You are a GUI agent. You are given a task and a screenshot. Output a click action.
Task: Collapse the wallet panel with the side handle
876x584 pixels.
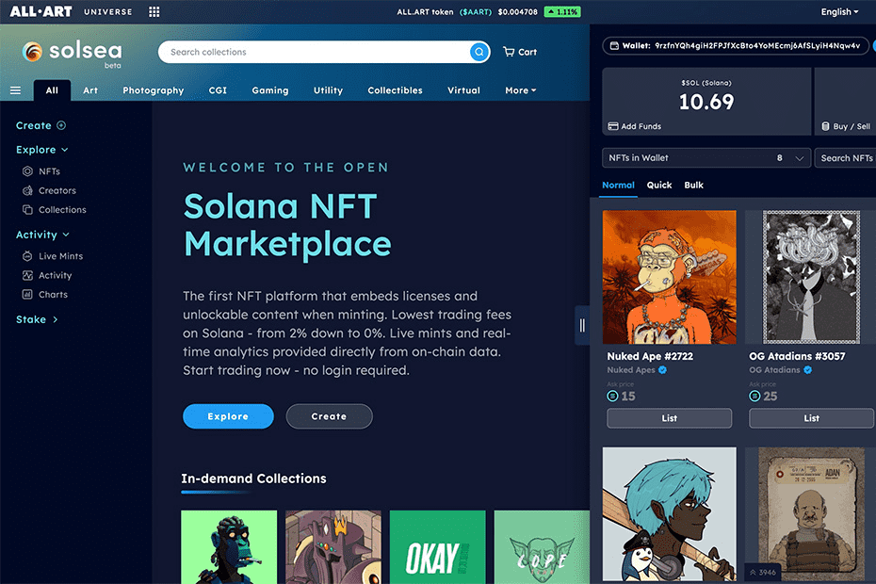click(x=582, y=323)
